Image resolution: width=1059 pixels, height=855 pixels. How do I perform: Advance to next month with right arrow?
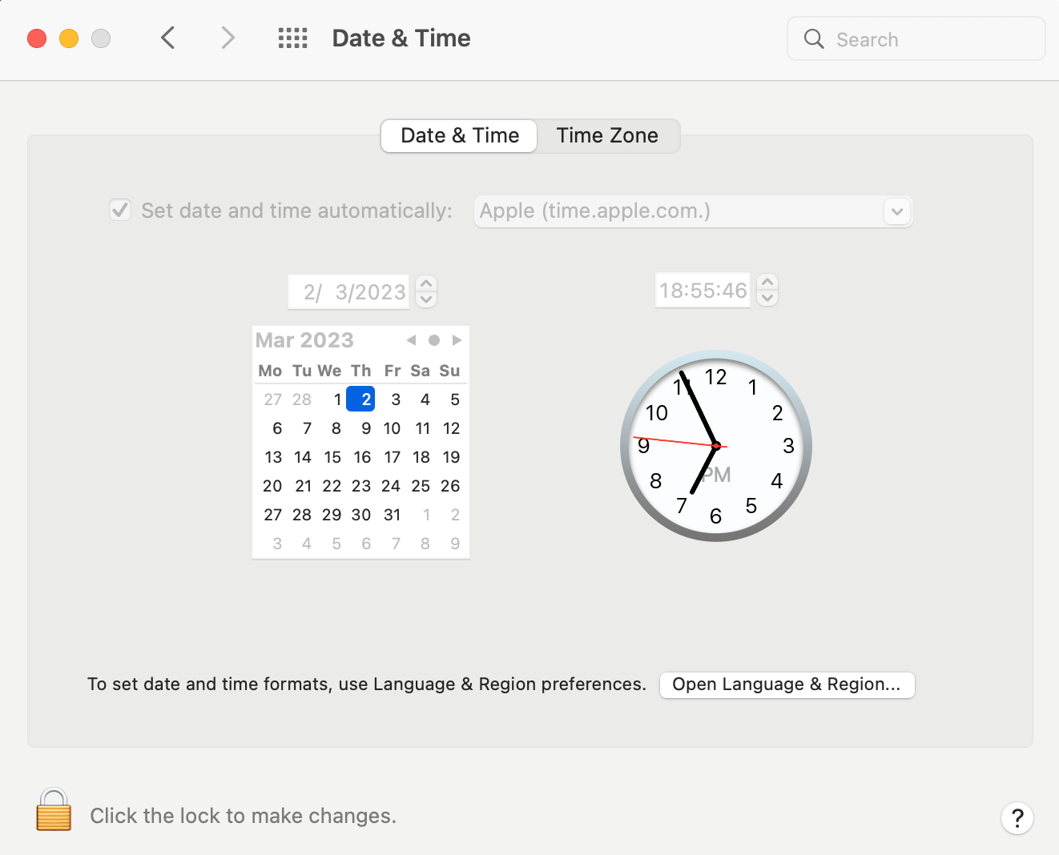click(x=457, y=339)
